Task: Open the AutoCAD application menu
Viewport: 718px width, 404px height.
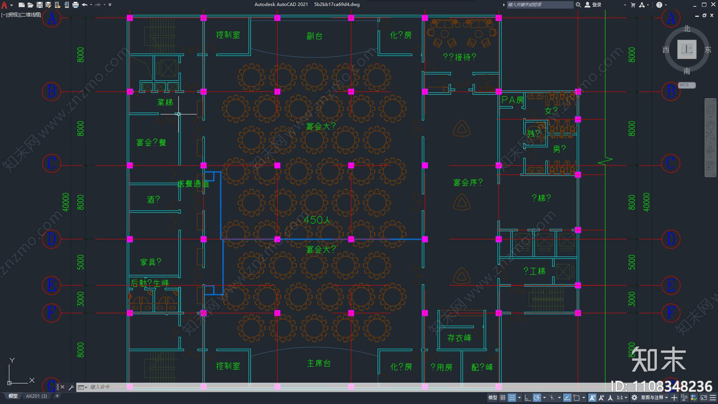Action: (x=4, y=5)
